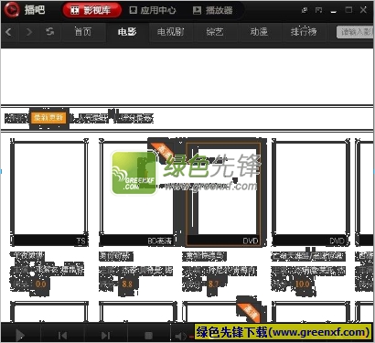Click the movie title above the 8.7 rating

coord(204,256)
